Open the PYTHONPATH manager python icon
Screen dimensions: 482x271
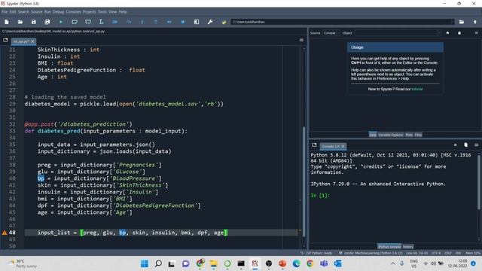224,22
